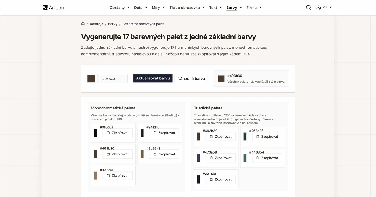This screenshot has width=376, height=197.
Task: Expand the Text menu arrow
Action: (x=221, y=8)
